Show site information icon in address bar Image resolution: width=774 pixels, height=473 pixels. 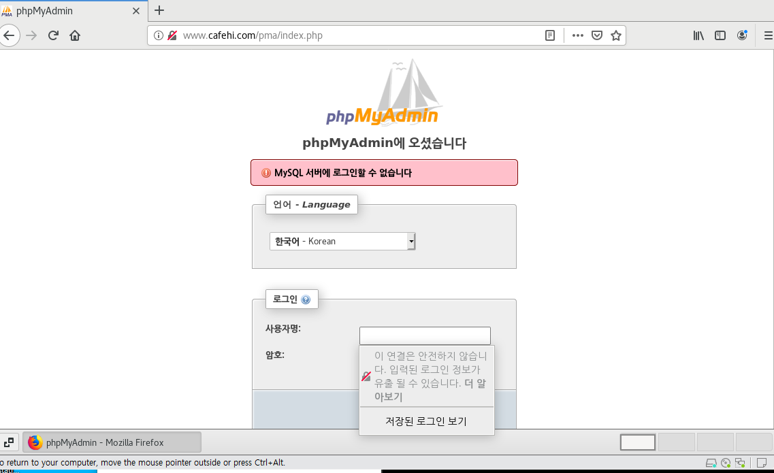pyautogui.click(x=159, y=35)
